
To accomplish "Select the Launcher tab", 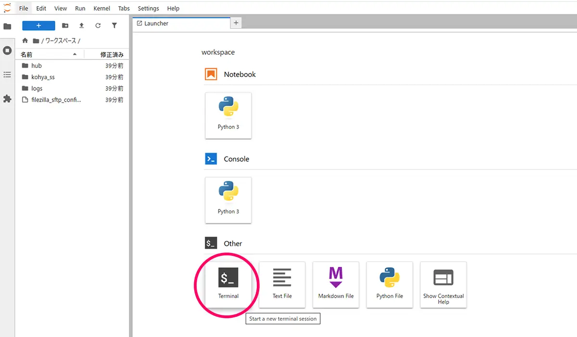I will 182,23.
